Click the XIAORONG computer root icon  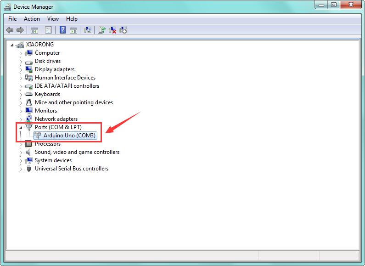coord(20,45)
